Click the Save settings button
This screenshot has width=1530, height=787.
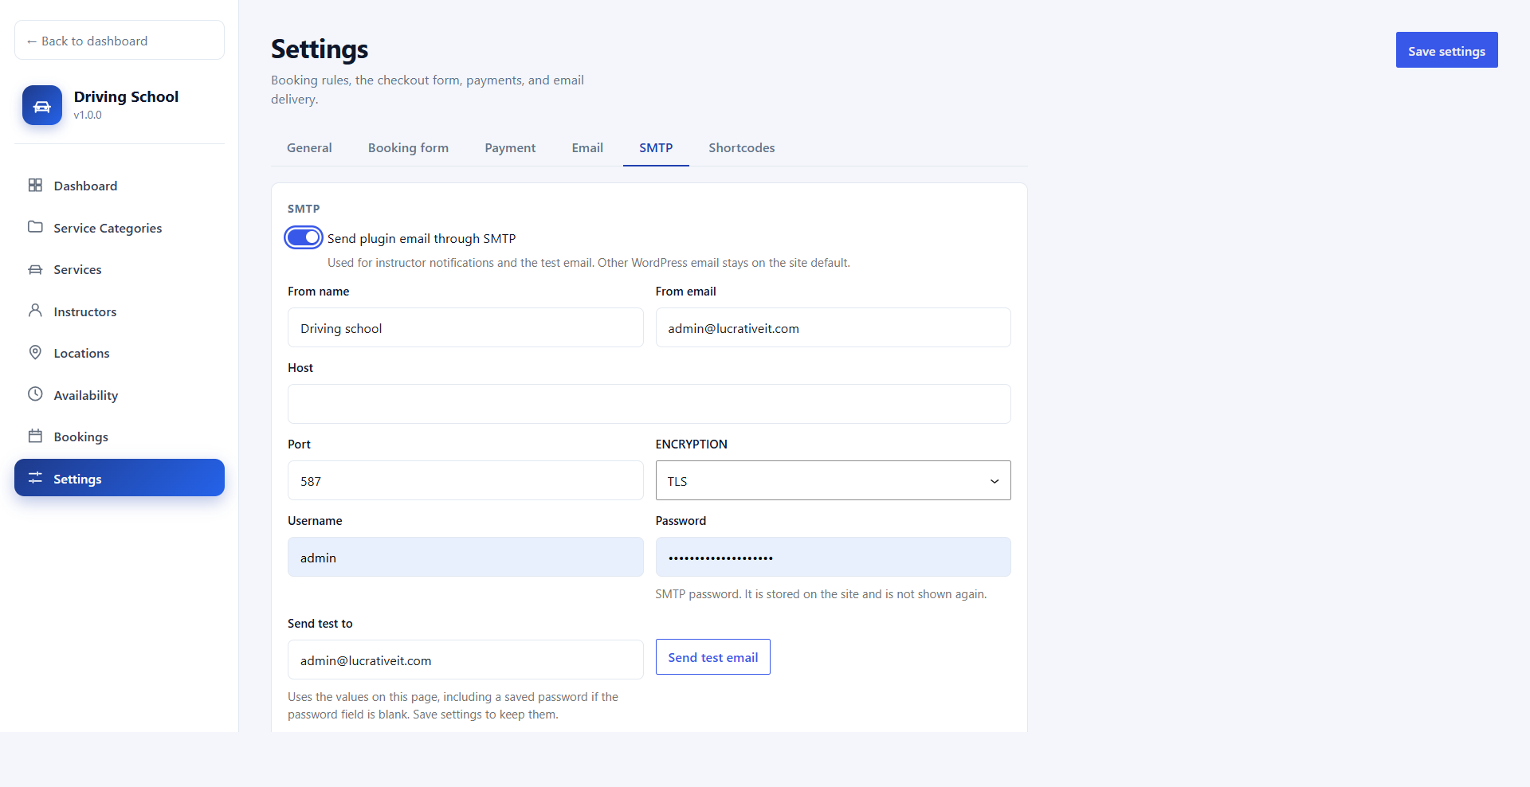point(1446,50)
